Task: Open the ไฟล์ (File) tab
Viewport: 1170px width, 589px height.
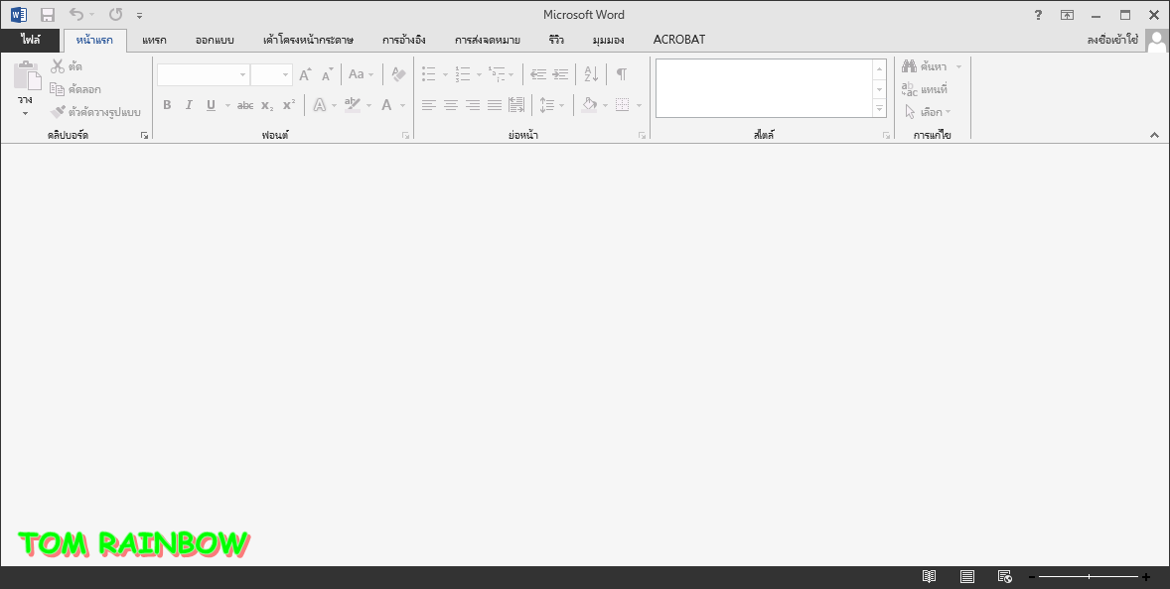Action: pos(30,40)
